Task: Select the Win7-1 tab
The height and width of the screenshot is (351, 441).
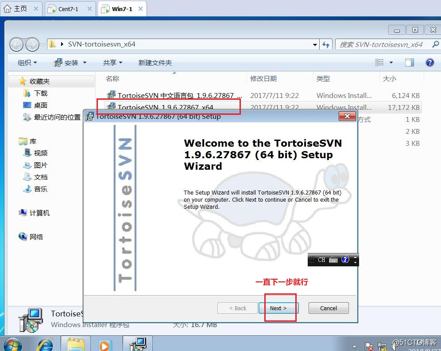Action: (122, 9)
